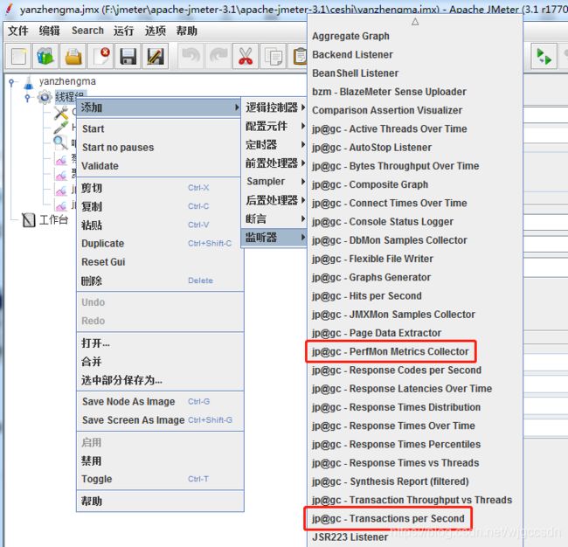This screenshot has width=568, height=547.
Task: Collapse the yanzhengma test plan node
Action: [x=11, y=83]
